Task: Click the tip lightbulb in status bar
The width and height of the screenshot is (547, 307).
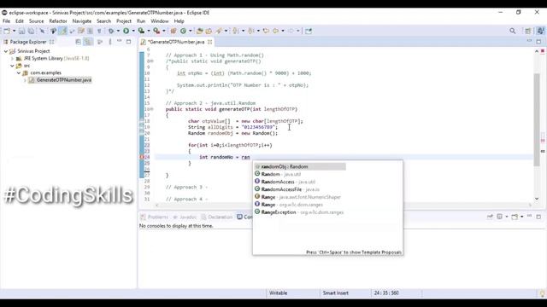Action: [x=542, y=293]
